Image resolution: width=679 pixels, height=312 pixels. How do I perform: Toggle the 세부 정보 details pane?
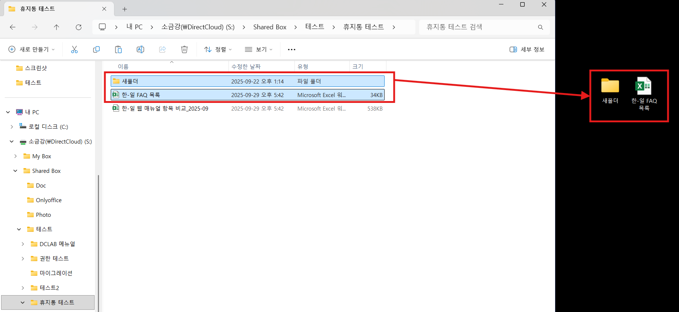527,49
